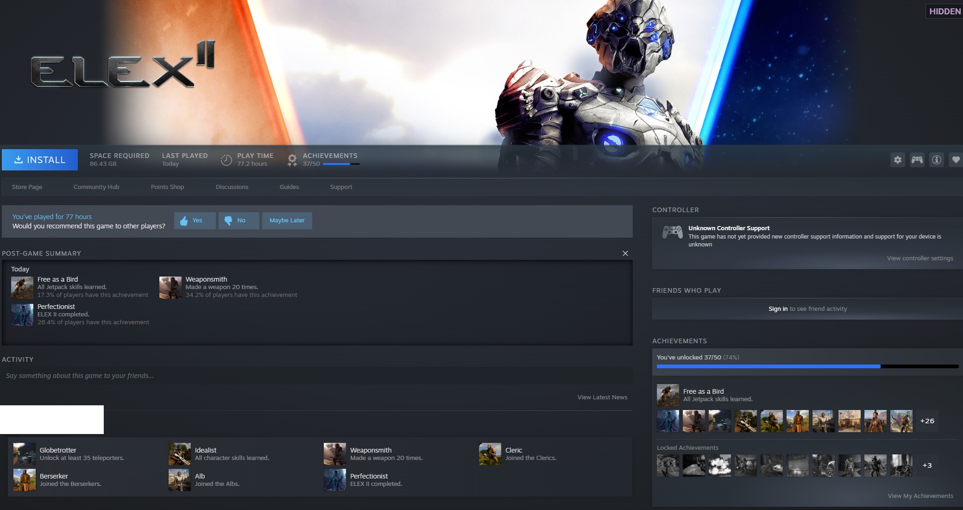Screen dimensions: 963x510
Task: Click the thumbs-down No recommendation
Action: (239, 220)
